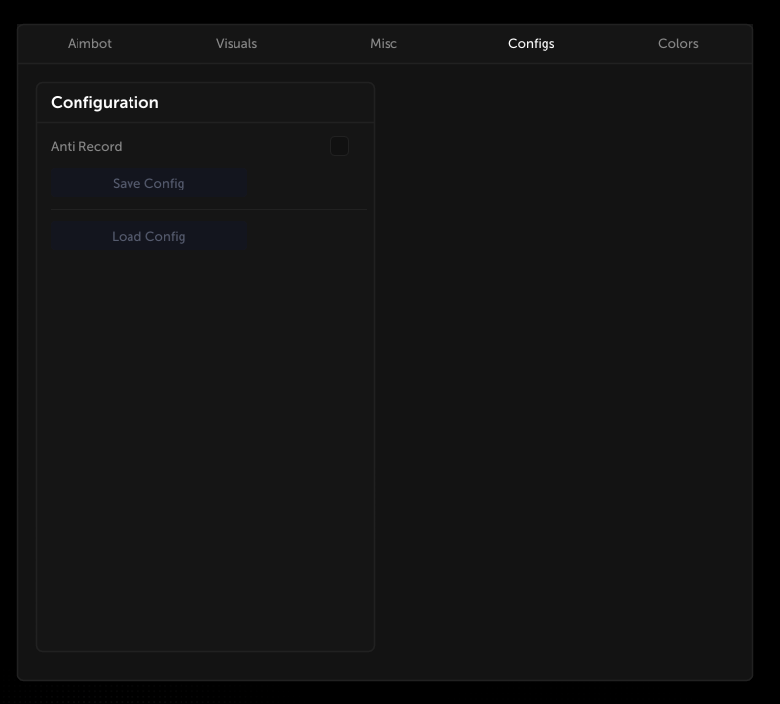Open the Visuals tab
The image size is (780, 704).
tap(236, 44)
